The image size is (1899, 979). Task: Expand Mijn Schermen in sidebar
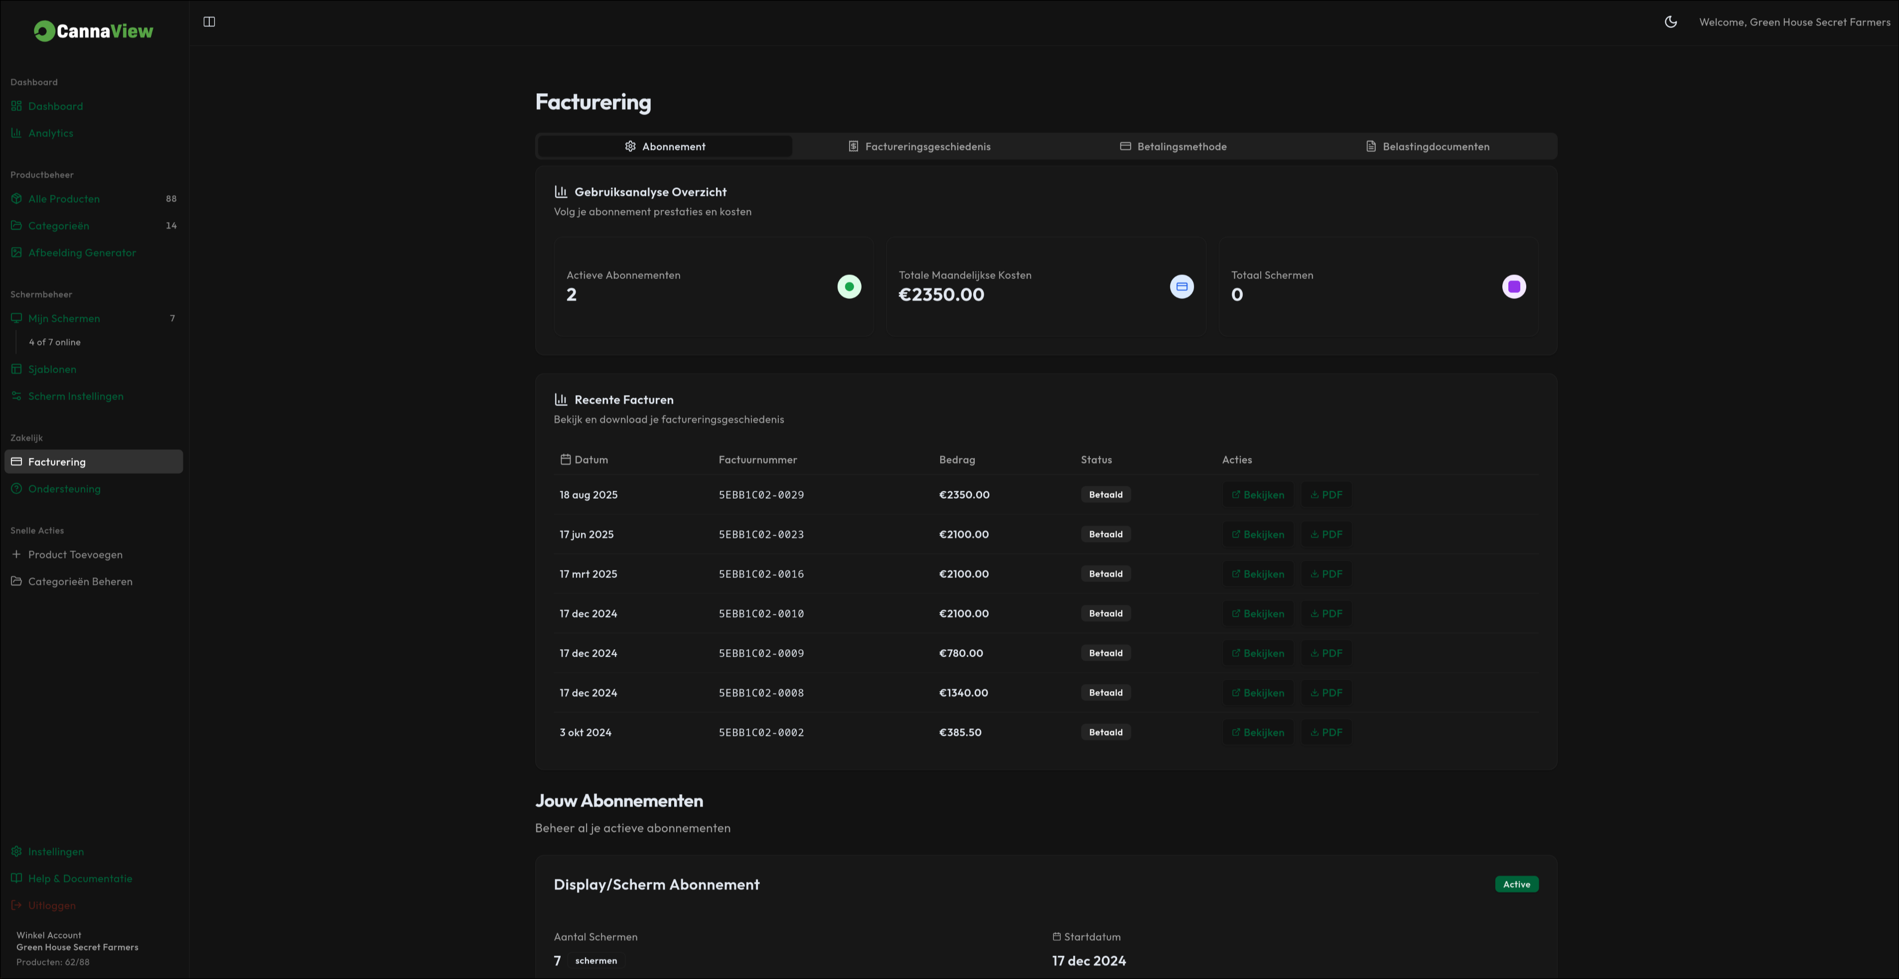(64, 318)
